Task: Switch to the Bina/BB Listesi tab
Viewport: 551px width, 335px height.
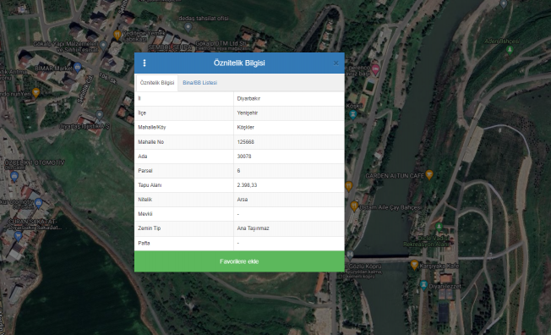Action: click(x=199, y=83)
